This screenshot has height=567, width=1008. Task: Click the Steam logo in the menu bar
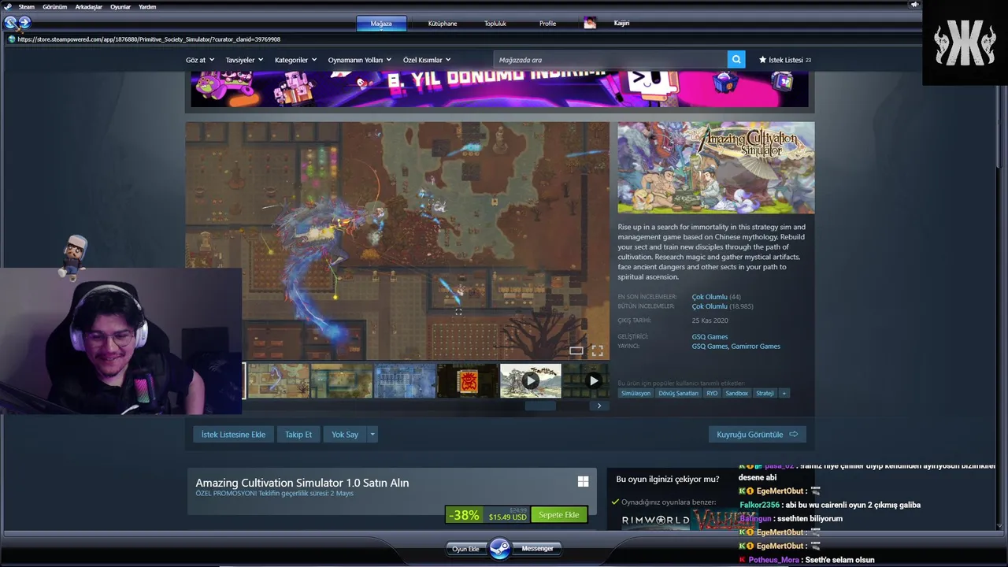8,6
